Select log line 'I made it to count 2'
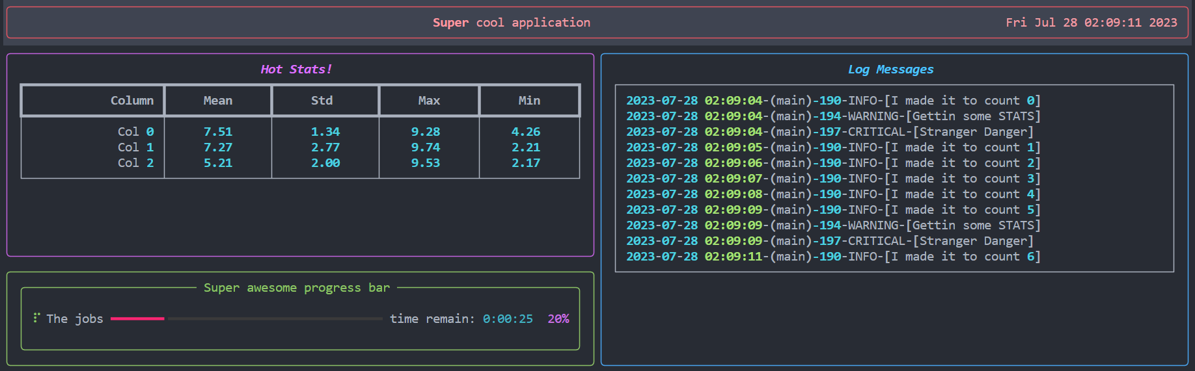The height and width of the screenshot is (371, 1195). coord(834,163)
